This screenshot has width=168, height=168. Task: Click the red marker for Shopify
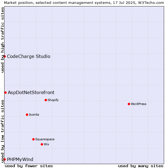(x=46, y=100)
